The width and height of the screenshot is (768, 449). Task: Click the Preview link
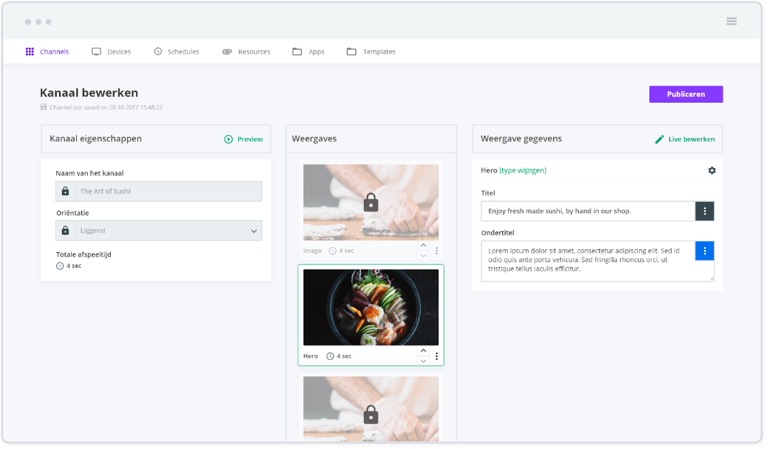(x=244, y=139)
